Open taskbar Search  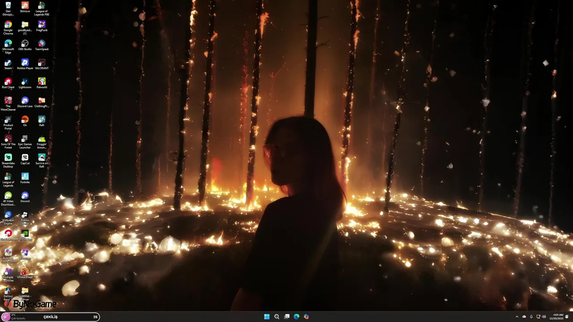click(x=277, y=317)
